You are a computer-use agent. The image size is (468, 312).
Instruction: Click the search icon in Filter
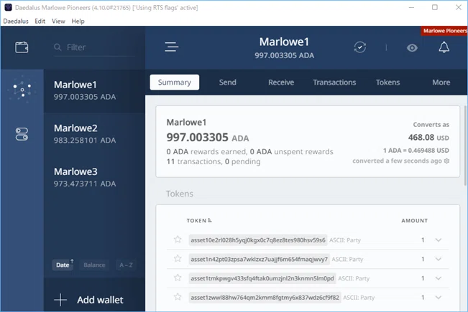(x=58, y=47)
